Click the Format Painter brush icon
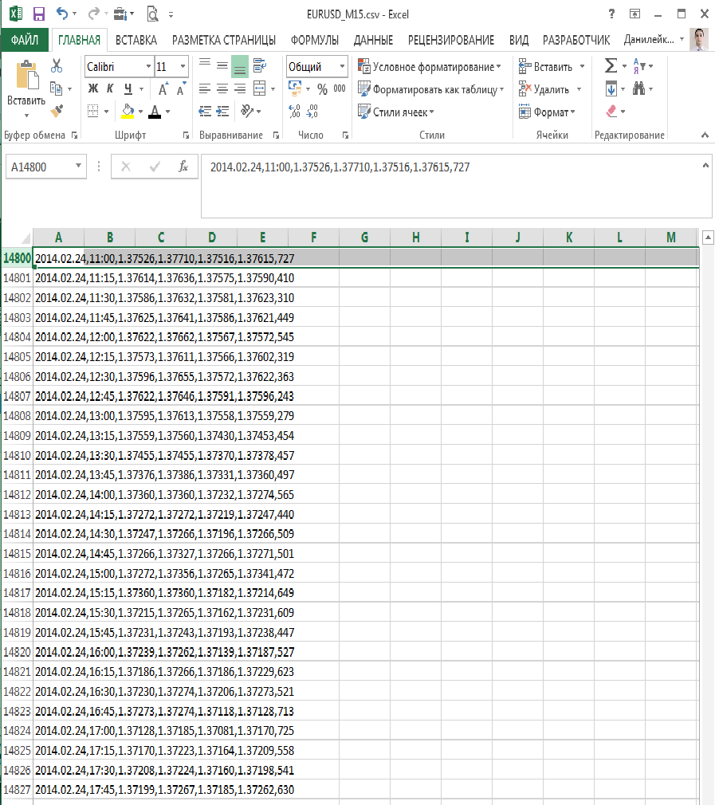 click(57, 110)
